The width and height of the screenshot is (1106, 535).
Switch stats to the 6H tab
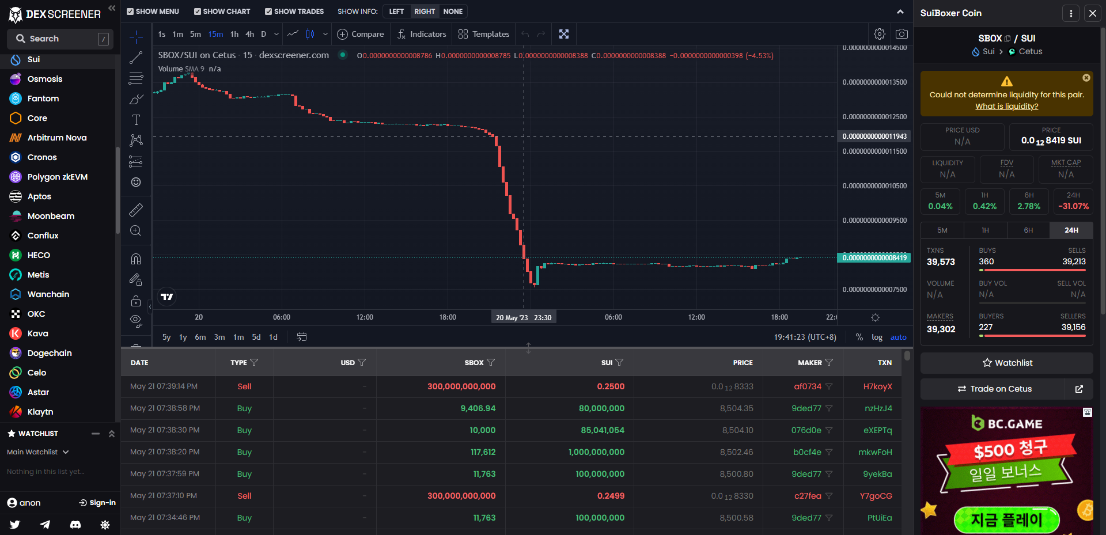tap(1028, 230)
